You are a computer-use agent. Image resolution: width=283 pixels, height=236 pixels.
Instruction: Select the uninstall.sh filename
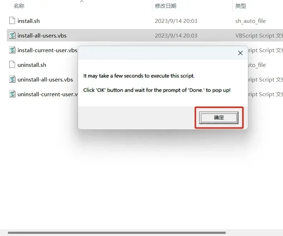(32, 65)
